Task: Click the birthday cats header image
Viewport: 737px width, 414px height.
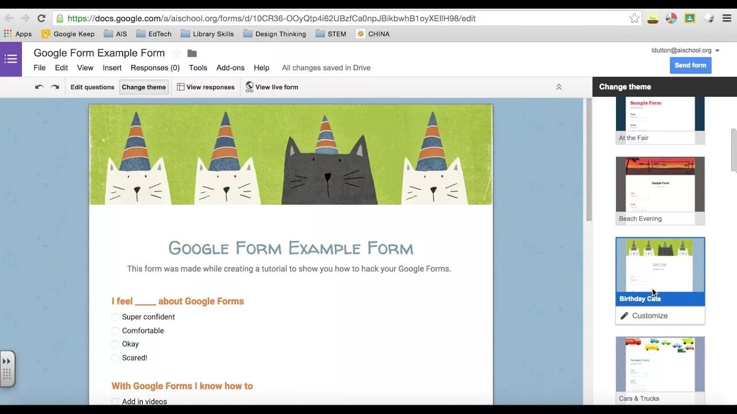Action: tap(291, 155)
